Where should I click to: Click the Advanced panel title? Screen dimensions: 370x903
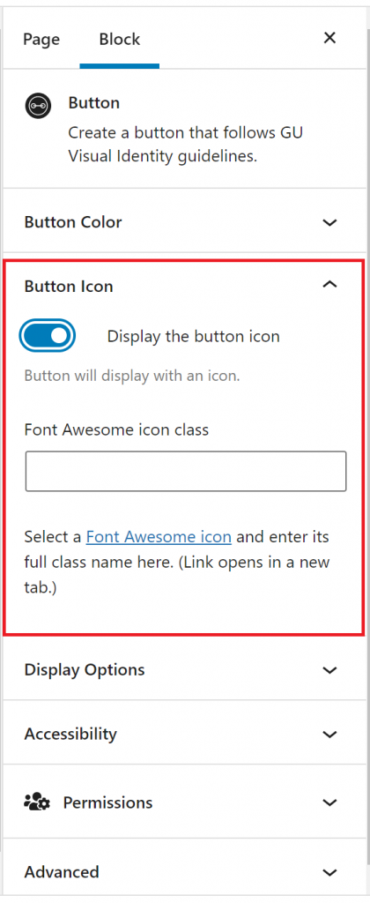tap(62, 871)
